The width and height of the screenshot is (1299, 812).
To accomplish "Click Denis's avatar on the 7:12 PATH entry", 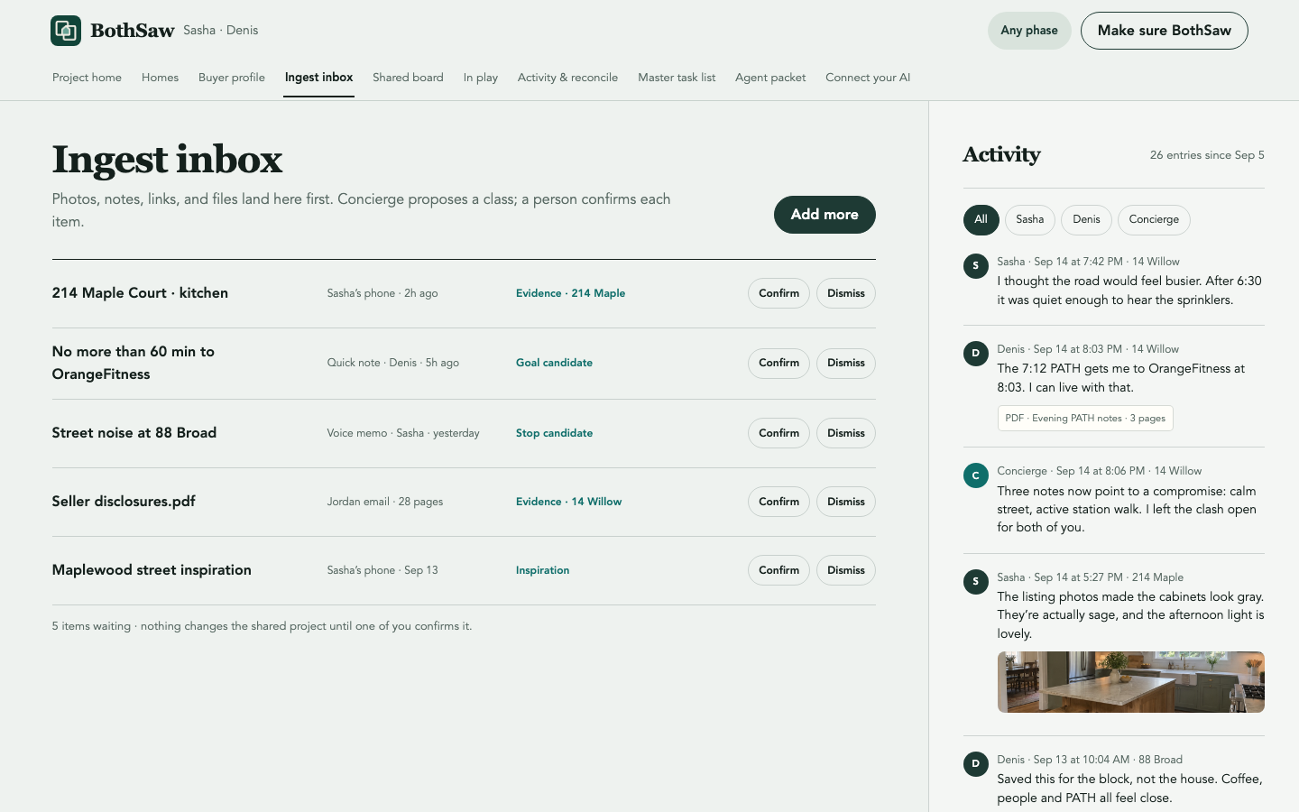I will click(975, 353).
